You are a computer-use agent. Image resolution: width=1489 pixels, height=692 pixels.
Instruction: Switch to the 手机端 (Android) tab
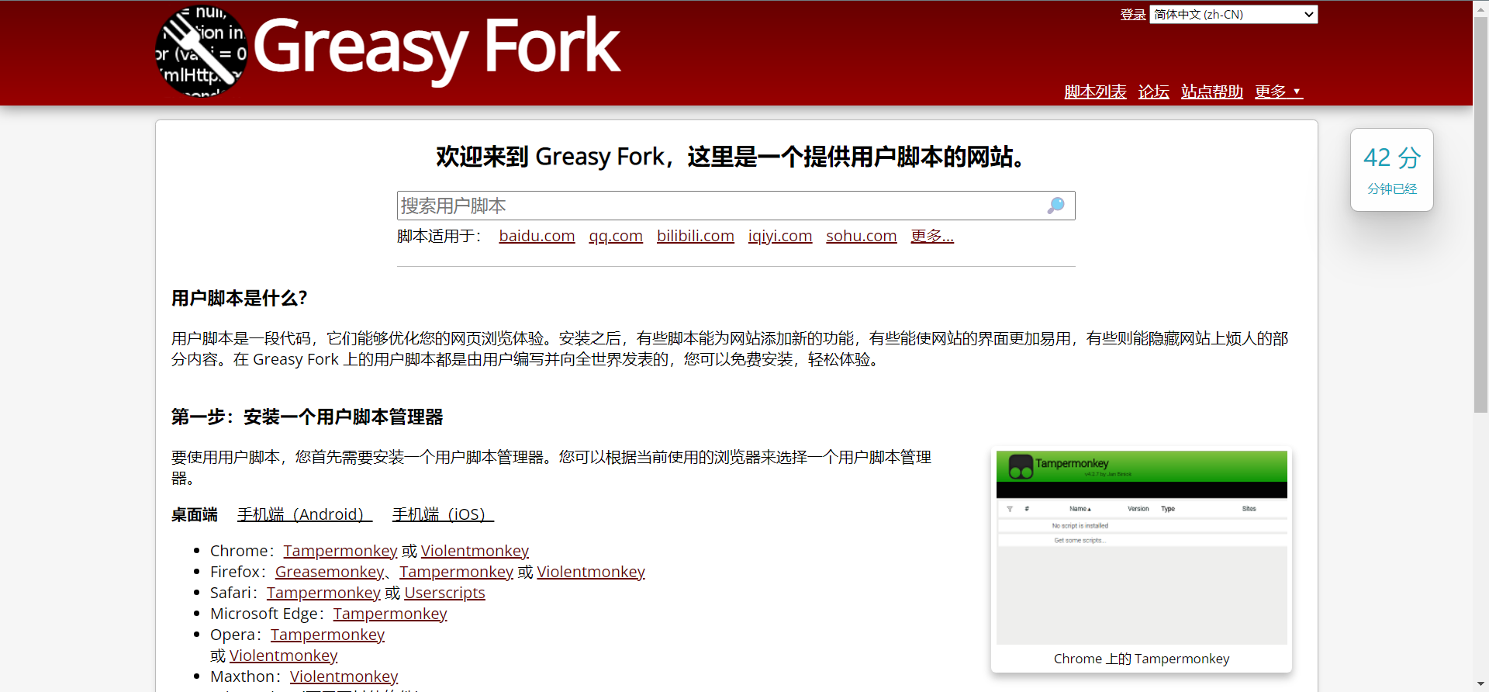(x=305, y=514)
